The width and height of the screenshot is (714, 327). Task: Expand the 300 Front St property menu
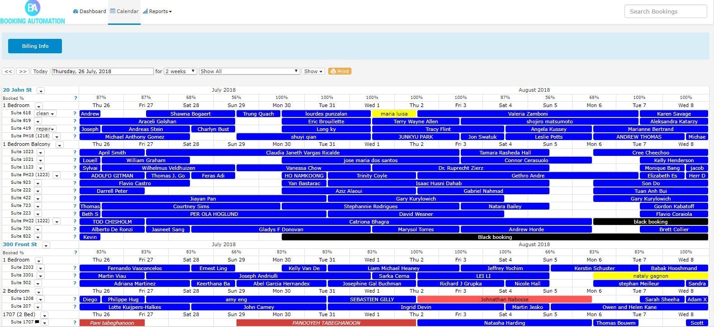(46, 245)
